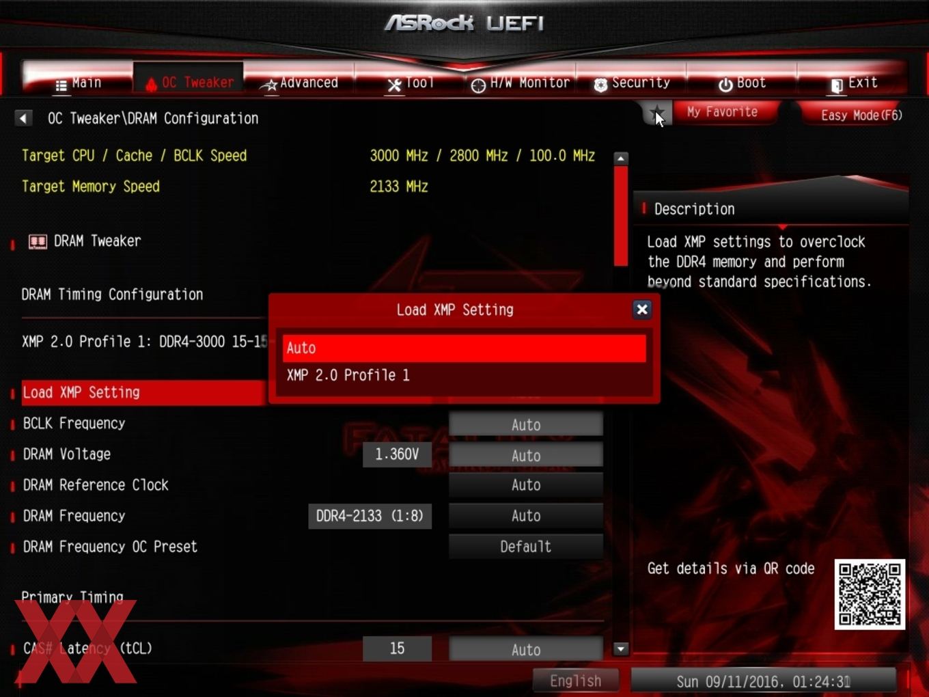929x697 pixels.
Task: Open BCLK Frequency Auto dropdown
Action: pos(526,424)
